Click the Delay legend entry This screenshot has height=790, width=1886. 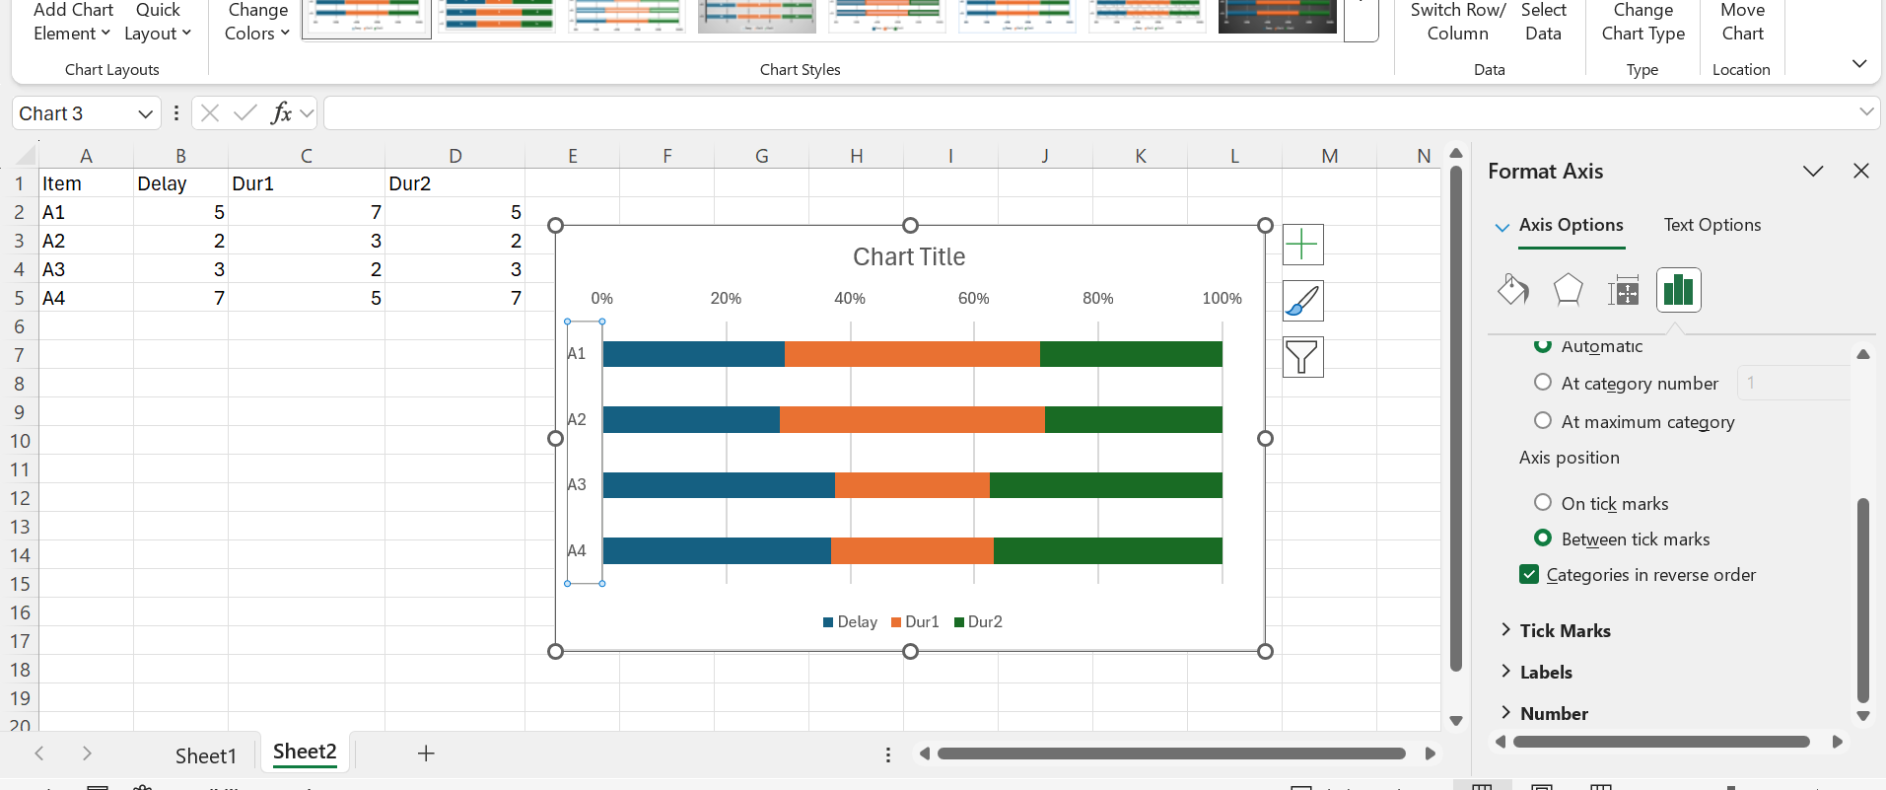point(850,621)
